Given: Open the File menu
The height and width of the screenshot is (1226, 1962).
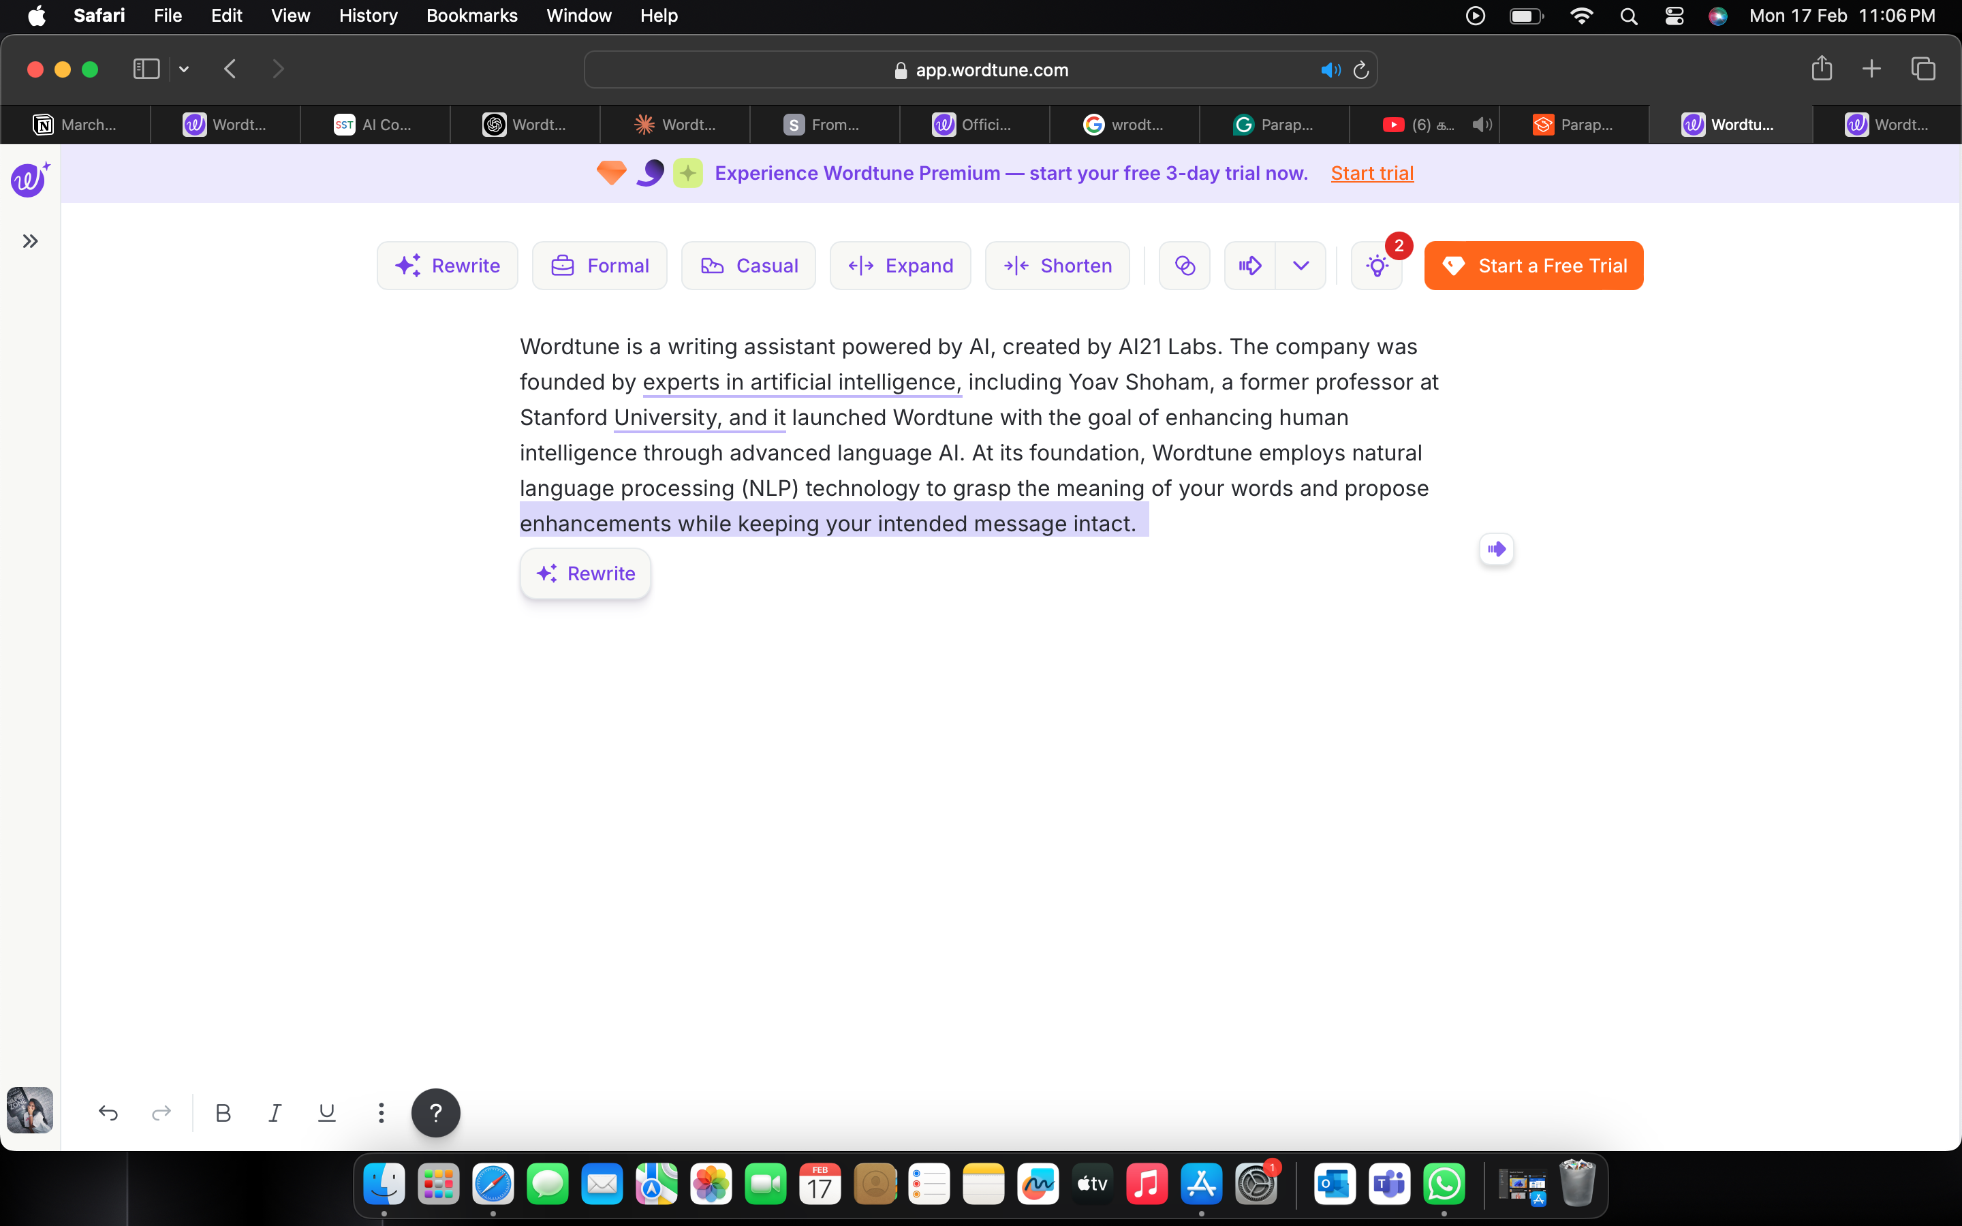Looking at the screenshot, I should pos(168,16).
